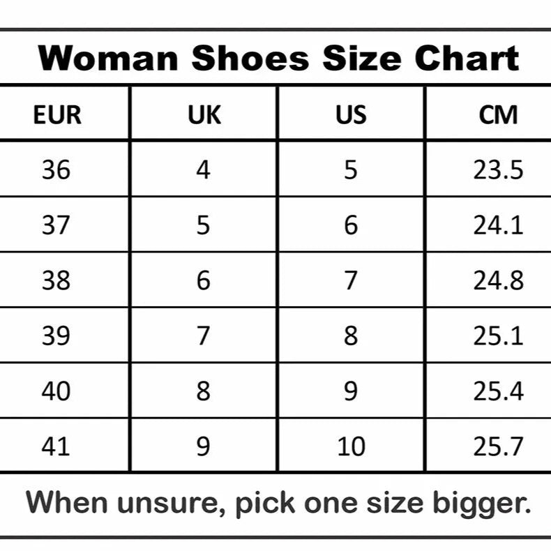The width and height of the screenshot is (551, 551).
Task: Click the 24.8 CM cell
Action: [498, 280]
